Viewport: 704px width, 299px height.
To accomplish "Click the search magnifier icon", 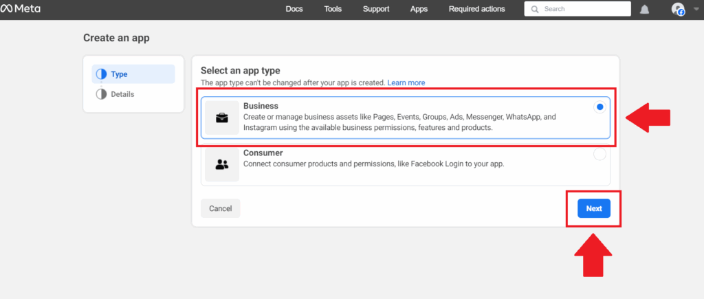I will (534, 9).
